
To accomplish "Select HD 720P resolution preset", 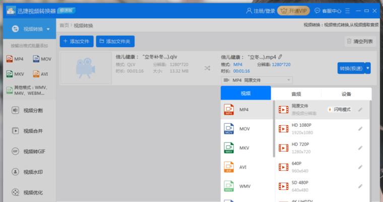I will 323,148.
